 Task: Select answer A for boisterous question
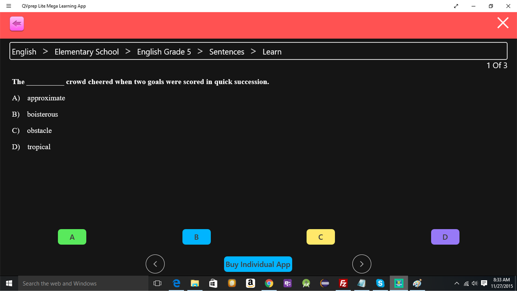click(x=72, y=237)
